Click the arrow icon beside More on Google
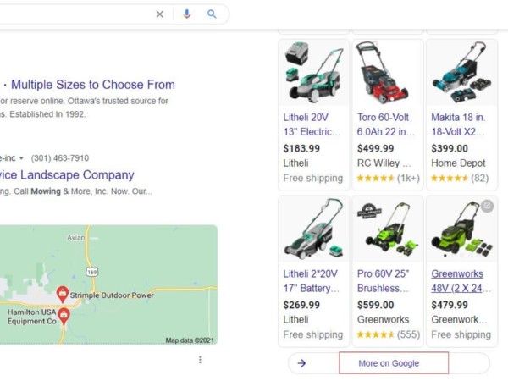The image size is (508, 381). point(301,363)
